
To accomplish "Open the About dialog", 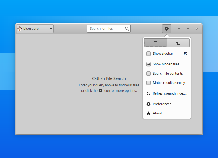I will pos(157,113).
